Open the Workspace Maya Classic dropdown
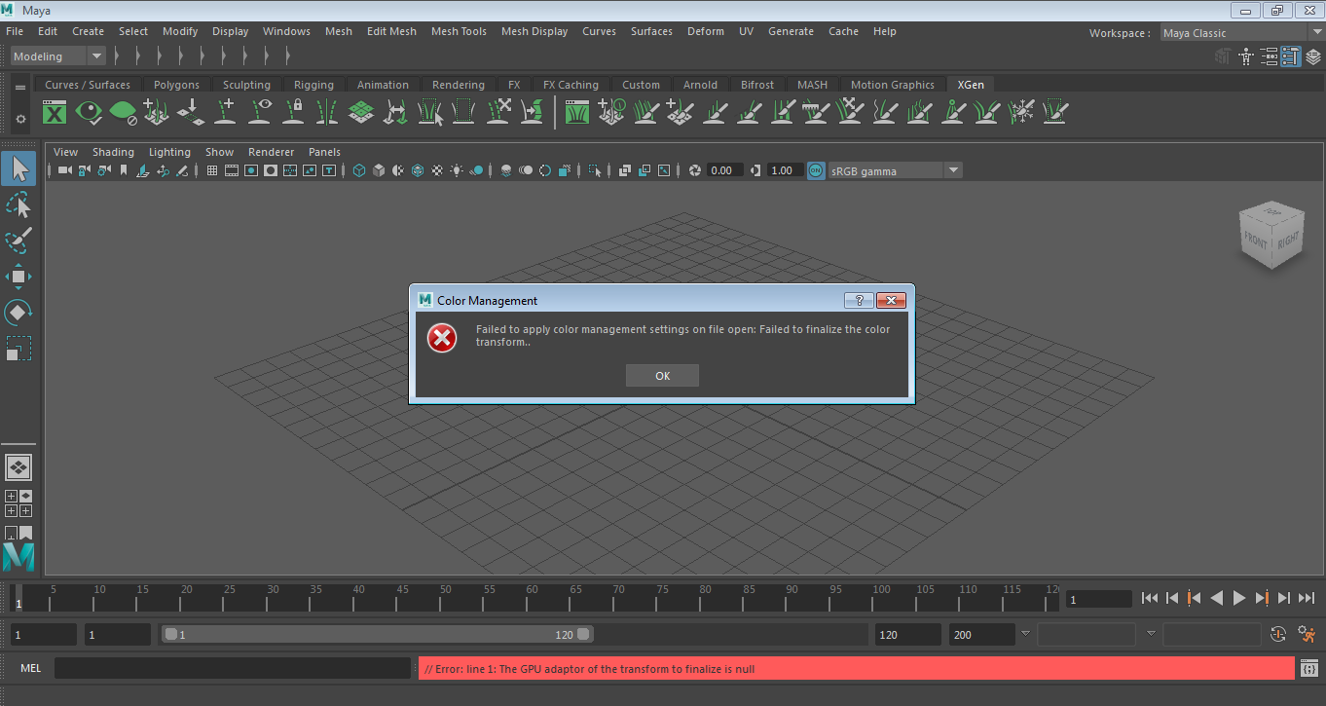Image resolution: width=1326 pixels, height=706 pixels. coord(1242,33)
